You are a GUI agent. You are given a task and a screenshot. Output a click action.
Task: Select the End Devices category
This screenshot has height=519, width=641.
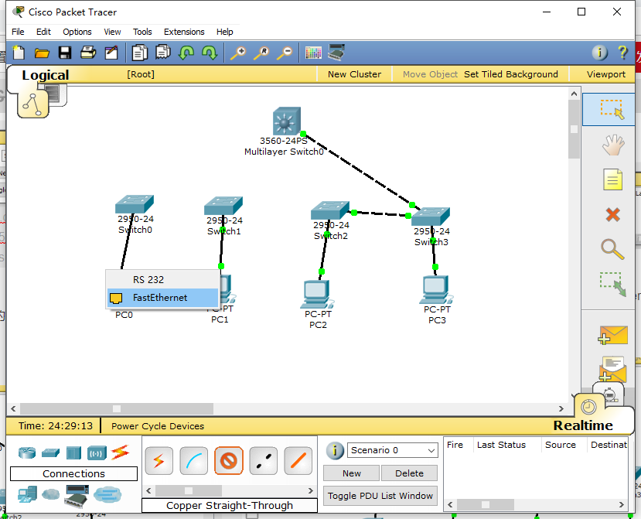[27, 494]
